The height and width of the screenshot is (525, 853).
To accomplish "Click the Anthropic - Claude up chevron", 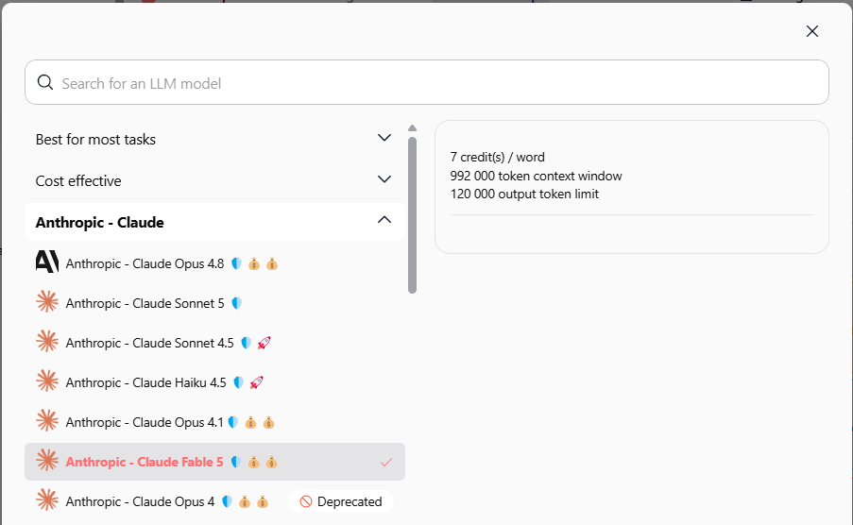I will point(384,220).
